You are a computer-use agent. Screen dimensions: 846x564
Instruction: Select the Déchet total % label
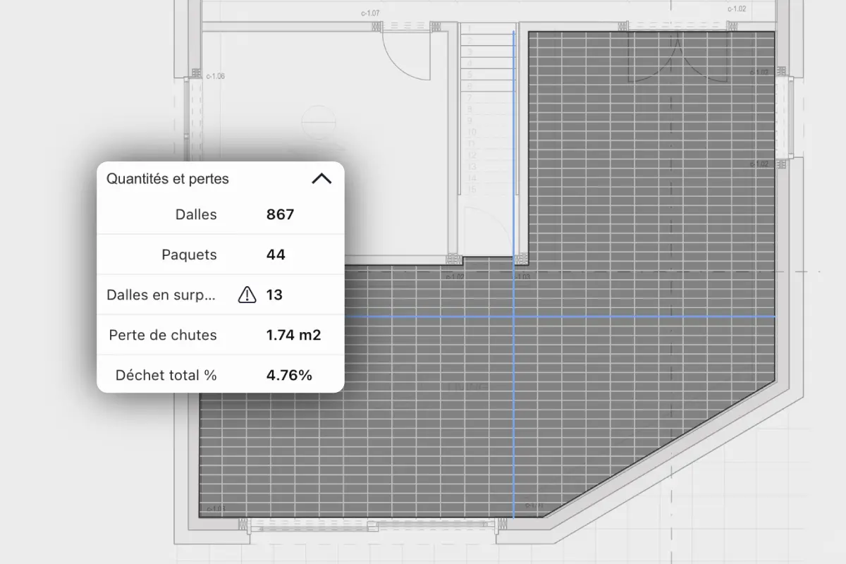coord(166,375)
